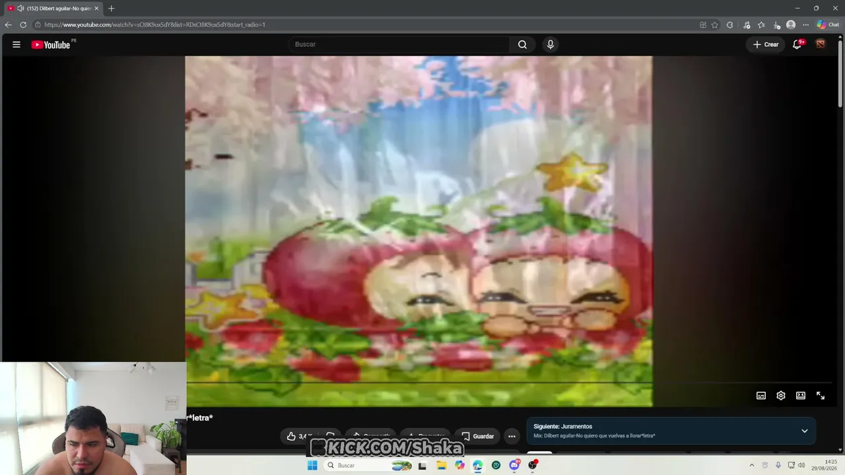Go to the YouTube home logo
845x475 pixels.
(51, 45)
